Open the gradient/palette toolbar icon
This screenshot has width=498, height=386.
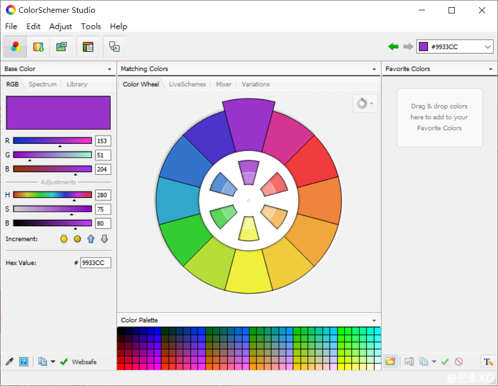38,47
